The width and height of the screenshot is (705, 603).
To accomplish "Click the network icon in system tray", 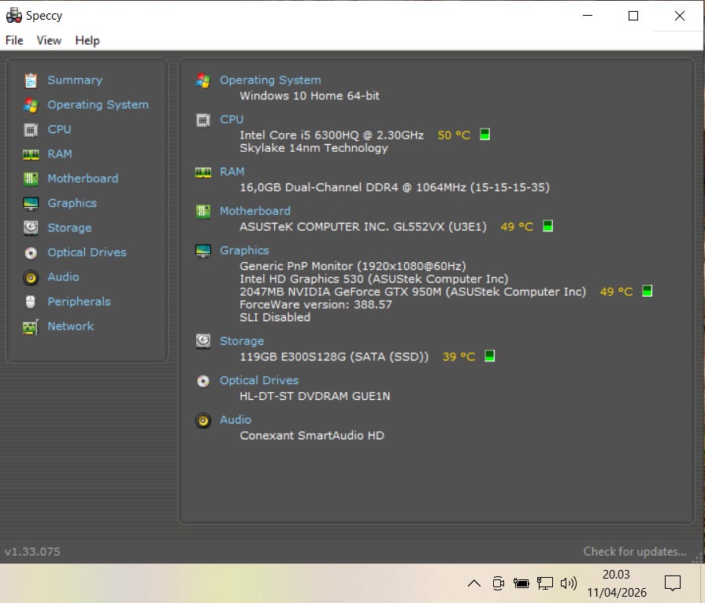I will point(545,583).
